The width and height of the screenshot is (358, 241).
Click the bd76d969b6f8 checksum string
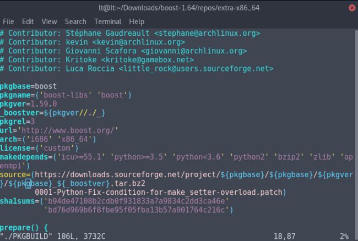pos(137,210)
